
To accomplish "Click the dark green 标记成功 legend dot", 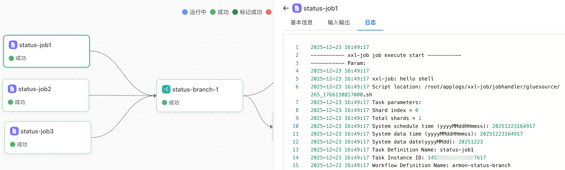I will (235, 12).
